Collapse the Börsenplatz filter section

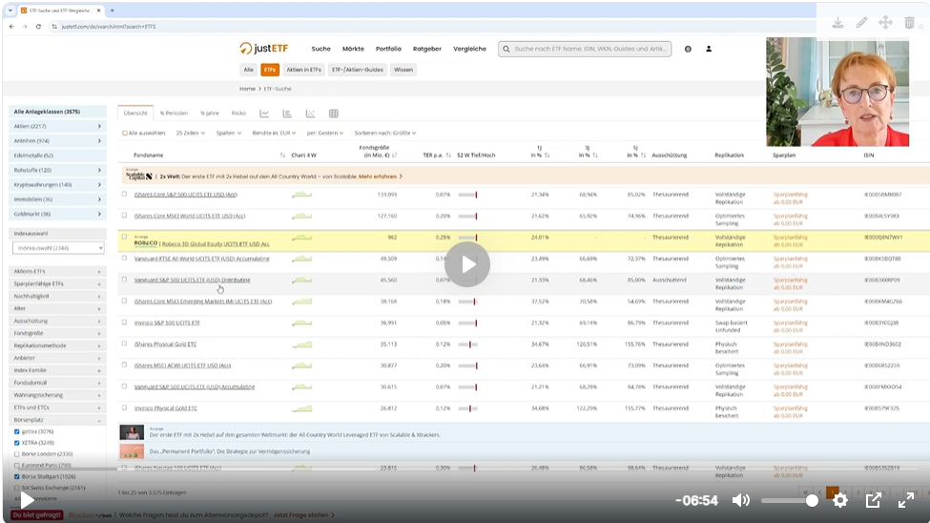pyautogui.click(x=57, y=420)
